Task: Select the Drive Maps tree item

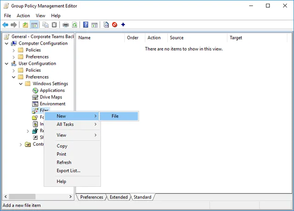Action: pos(51,97)
